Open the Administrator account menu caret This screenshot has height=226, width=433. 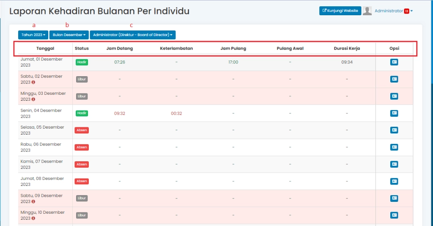[x=411, y=11]
